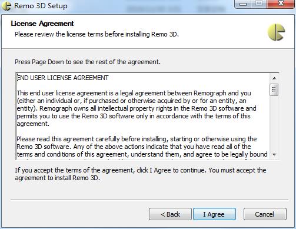Click inside the license agreement text box

click(143, 116)
